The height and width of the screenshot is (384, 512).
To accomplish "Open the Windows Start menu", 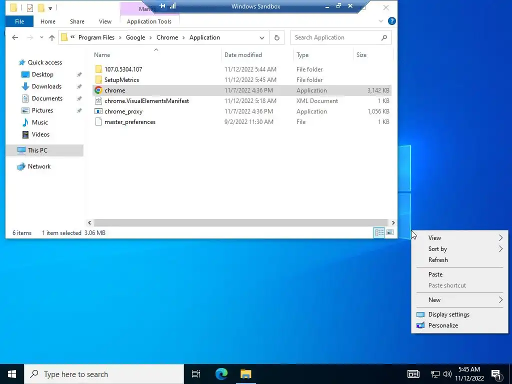I will (12, 374).
